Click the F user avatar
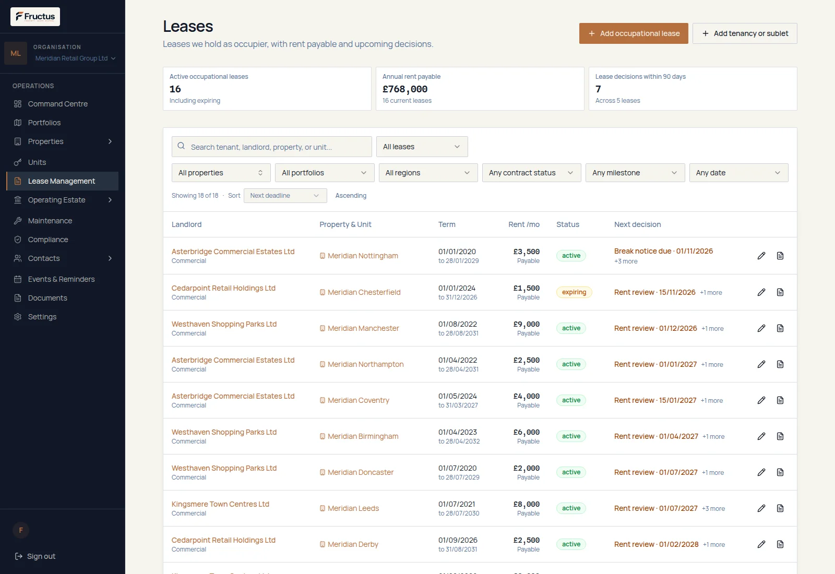Screen dimensions: 835x574 point(21,530)
